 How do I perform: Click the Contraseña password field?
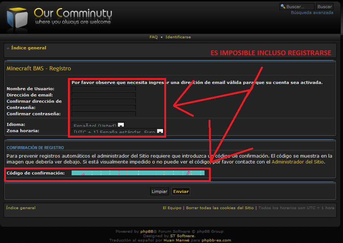[x=104, y=108]
